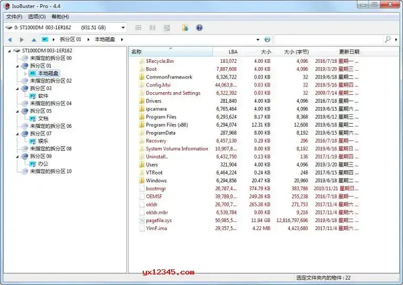Select the Boot folder icon
403x285 pixels.
click(142, 69)
